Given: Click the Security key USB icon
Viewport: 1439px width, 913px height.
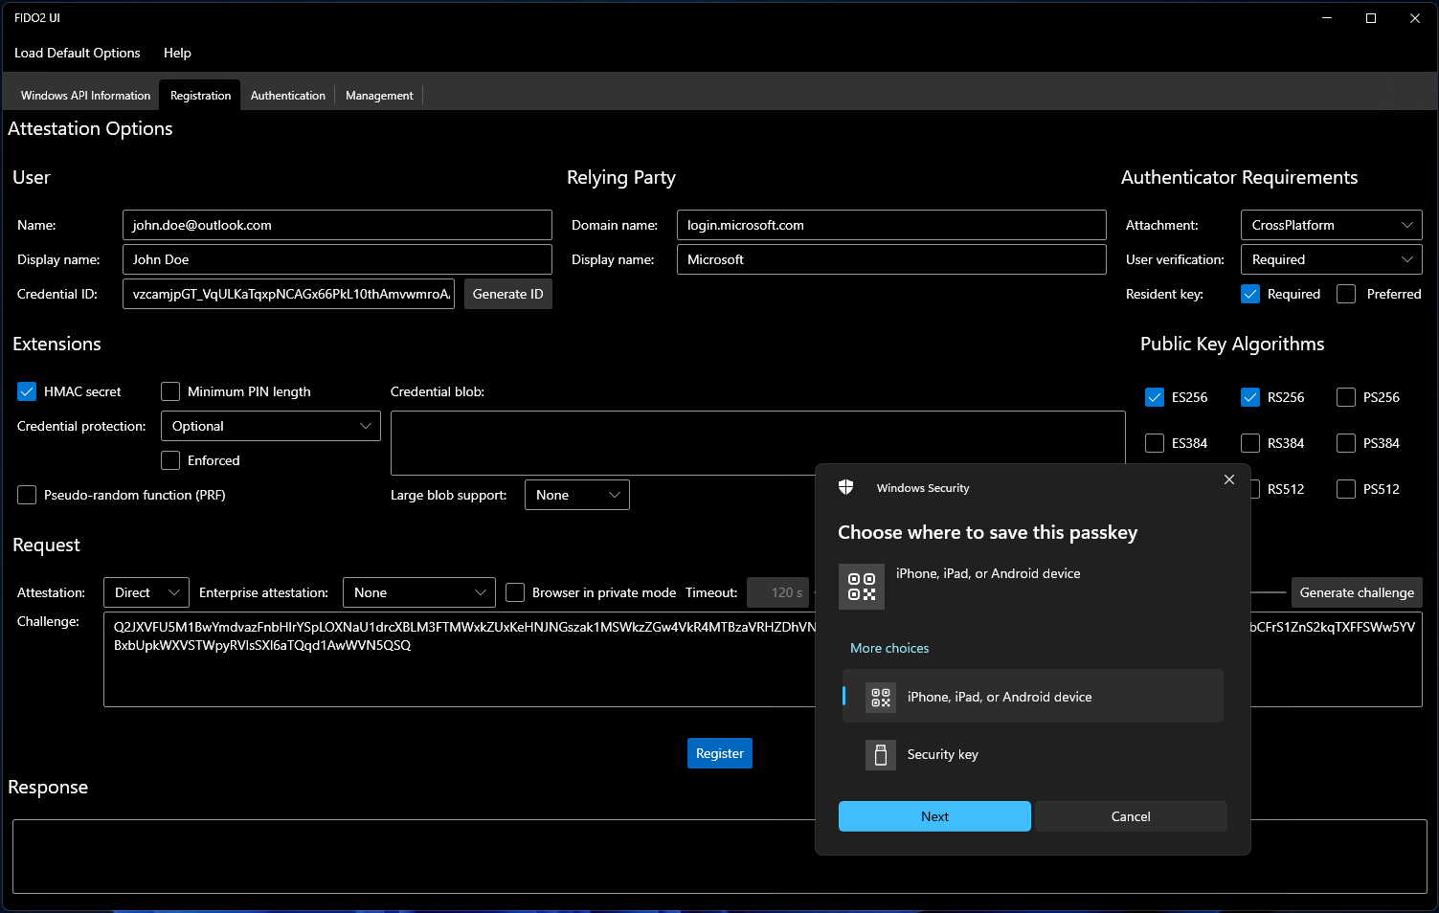Looking at the screenshot, I should point(881,754).
